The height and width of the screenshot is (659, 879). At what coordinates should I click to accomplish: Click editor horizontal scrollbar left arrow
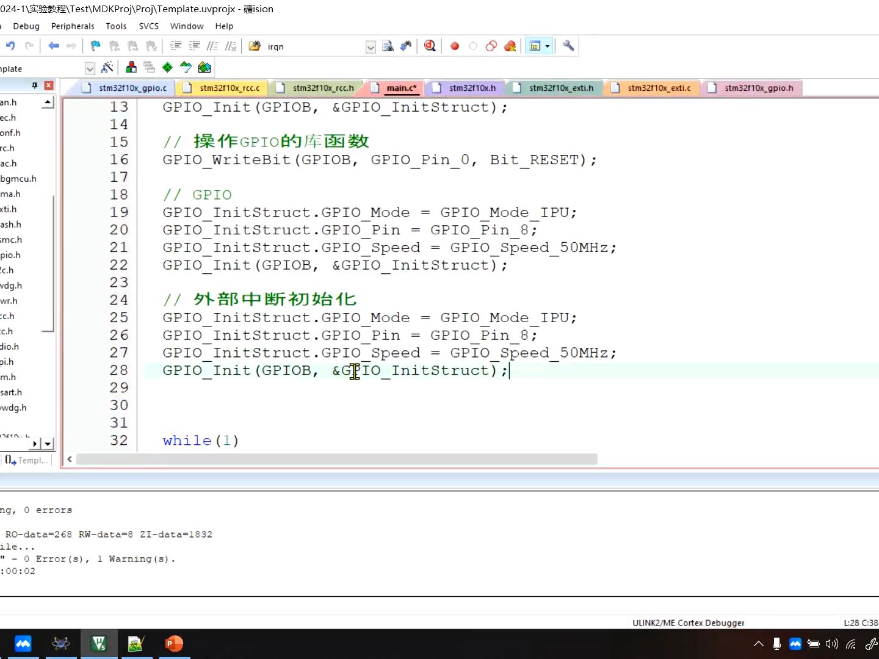point(70,459)
